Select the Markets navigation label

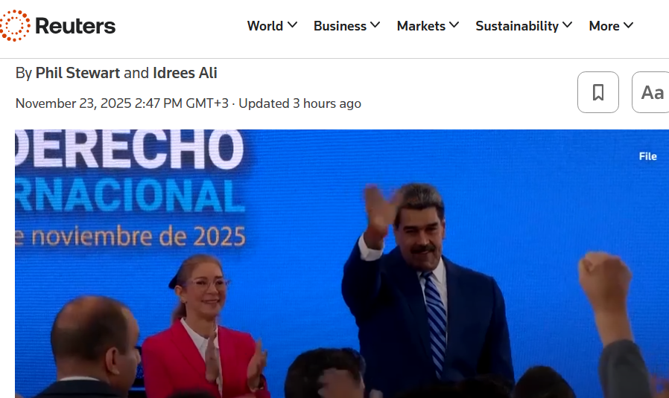pos(421,26)
